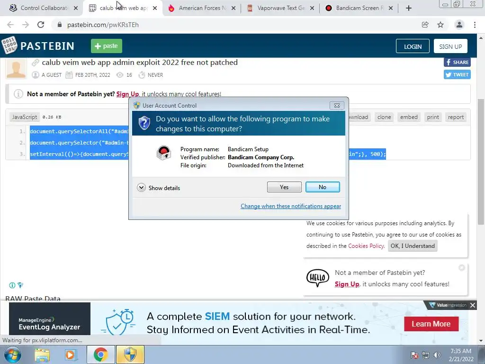Click the Pastebin logo
Screen dimensions: 485x364
pyautogui.click(x=38, y=46)
